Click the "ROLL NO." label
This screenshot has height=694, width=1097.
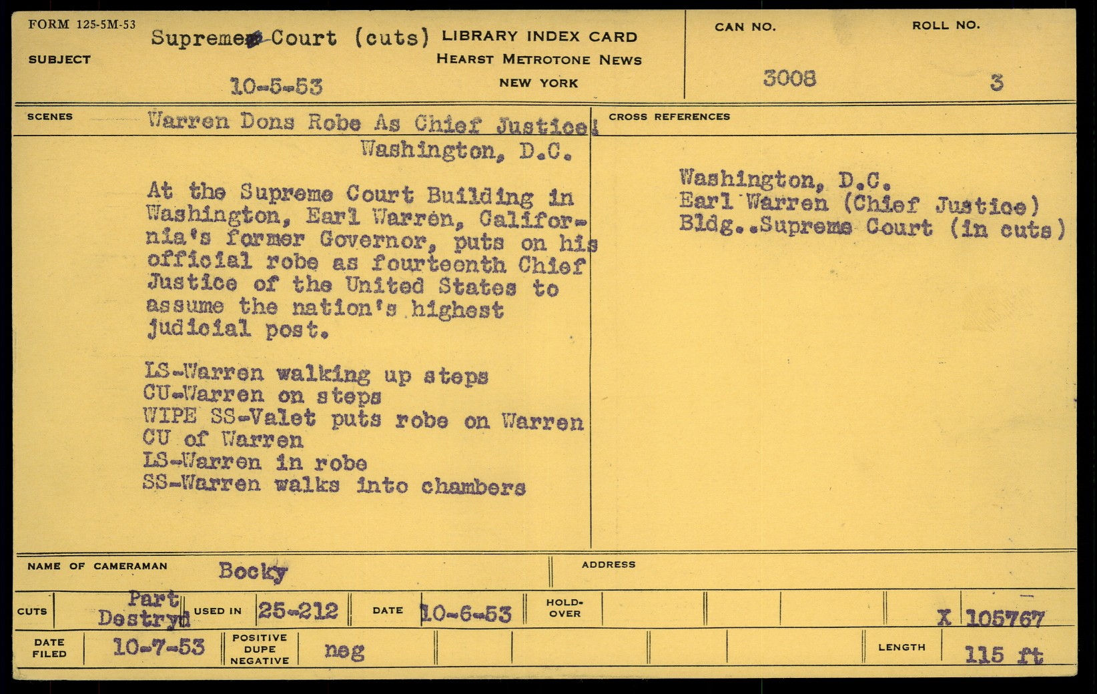(x=946, y=26)
